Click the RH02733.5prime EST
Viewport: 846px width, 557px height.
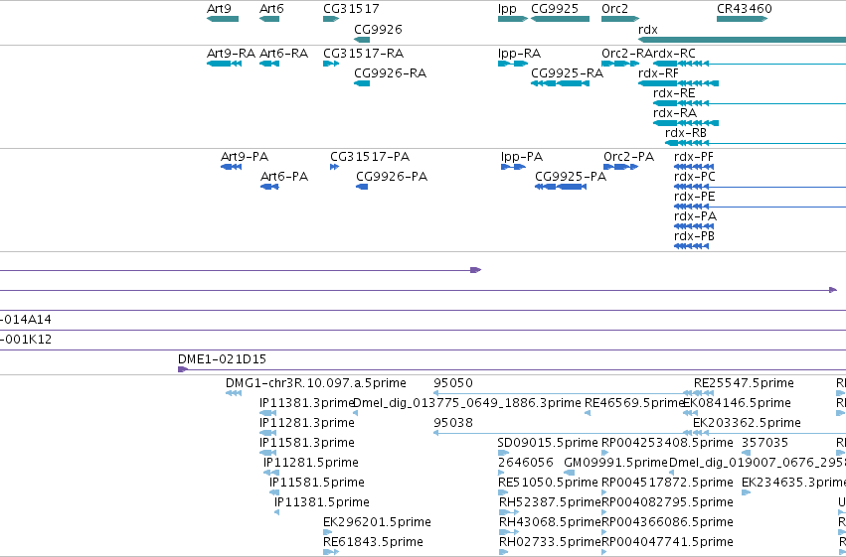[x=503, y=552]
